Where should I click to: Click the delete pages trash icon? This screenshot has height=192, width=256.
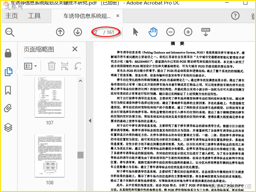(x=52, y=66)
